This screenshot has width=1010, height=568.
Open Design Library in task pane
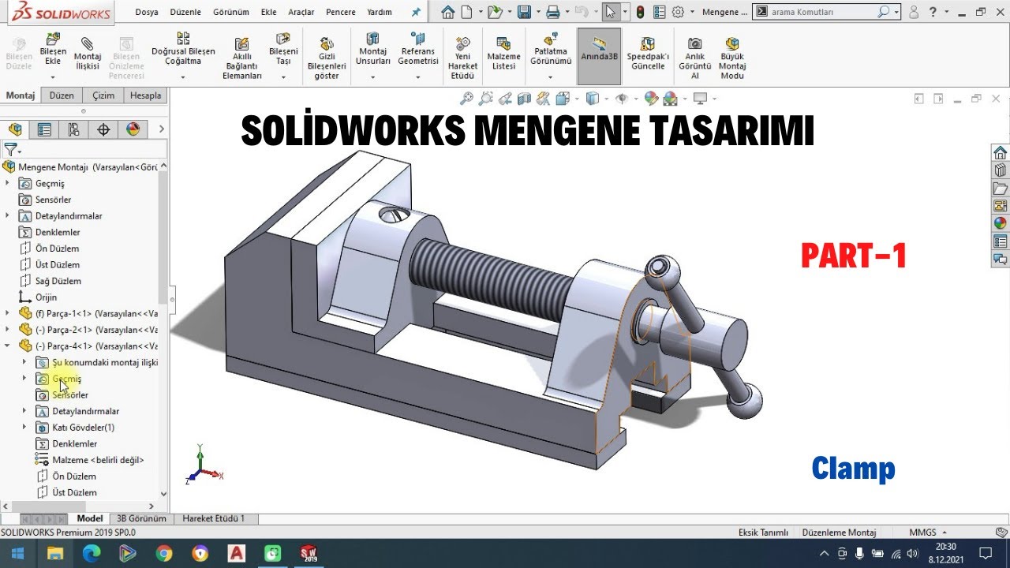1000,170
